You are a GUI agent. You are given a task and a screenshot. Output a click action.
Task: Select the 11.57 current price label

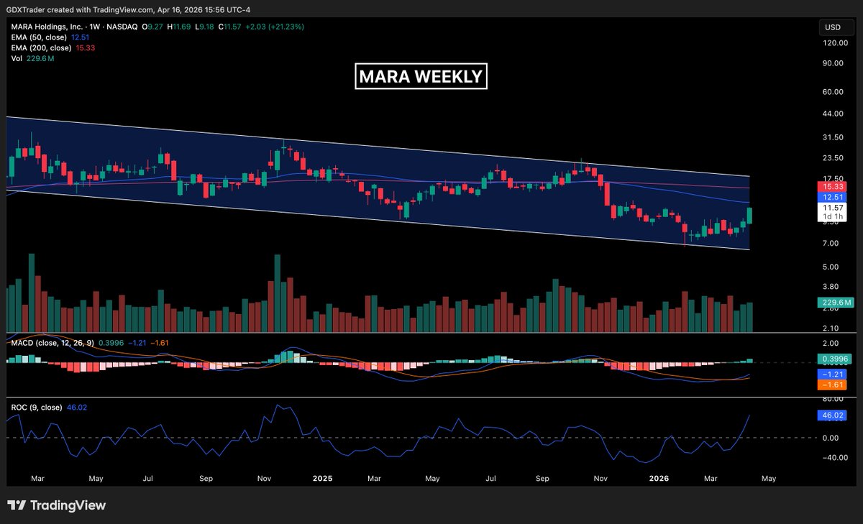click(x=832, y=207)
